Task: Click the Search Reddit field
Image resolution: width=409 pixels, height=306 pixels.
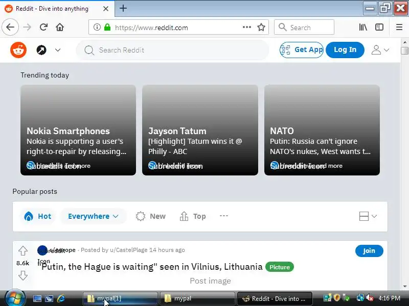Action: coord(172,50)
